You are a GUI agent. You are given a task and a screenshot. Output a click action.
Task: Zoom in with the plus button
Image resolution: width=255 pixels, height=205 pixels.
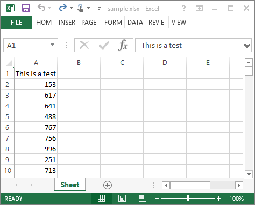219,199
